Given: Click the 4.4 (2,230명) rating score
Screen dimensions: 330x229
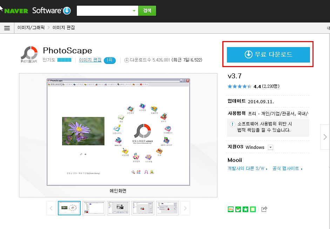Looking at the screenshot, I should [x=267, y=86].
